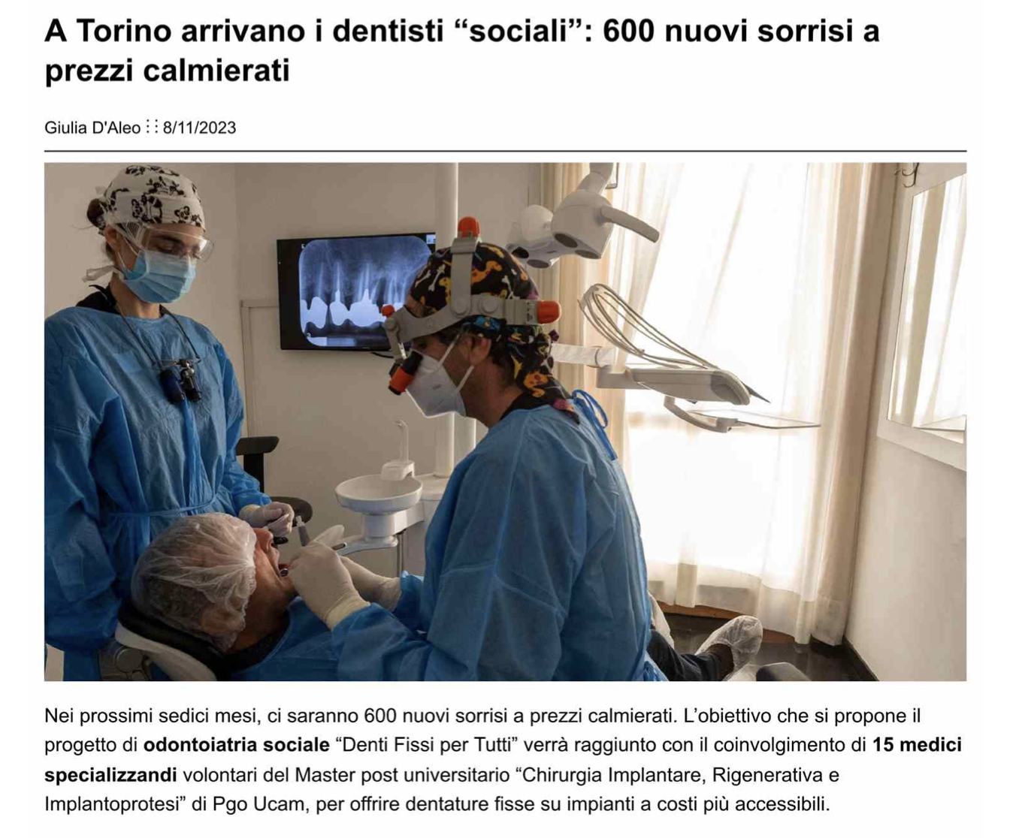This screenshot has height=838, width=1028.
Task: Click the publication date 8/11/2023
Action: coord(199,128)
